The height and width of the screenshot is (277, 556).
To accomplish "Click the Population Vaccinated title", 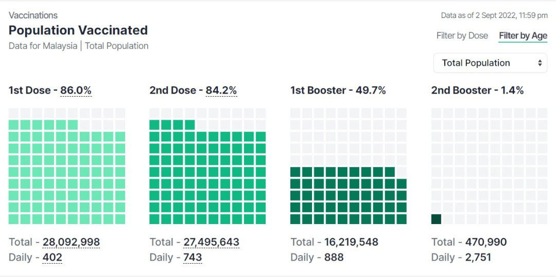I will point(78,30).
